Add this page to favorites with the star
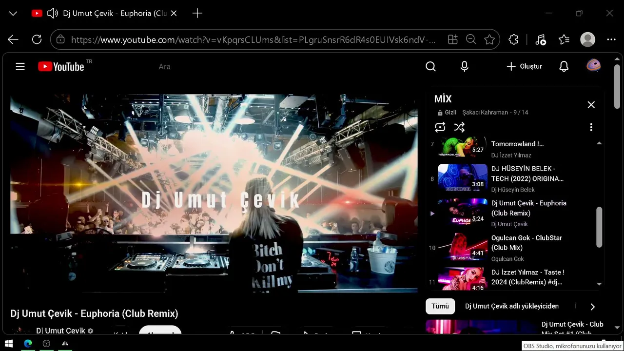 coord(489,39)
